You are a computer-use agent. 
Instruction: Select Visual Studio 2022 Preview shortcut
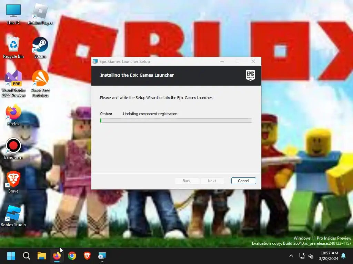coord(13,84)
